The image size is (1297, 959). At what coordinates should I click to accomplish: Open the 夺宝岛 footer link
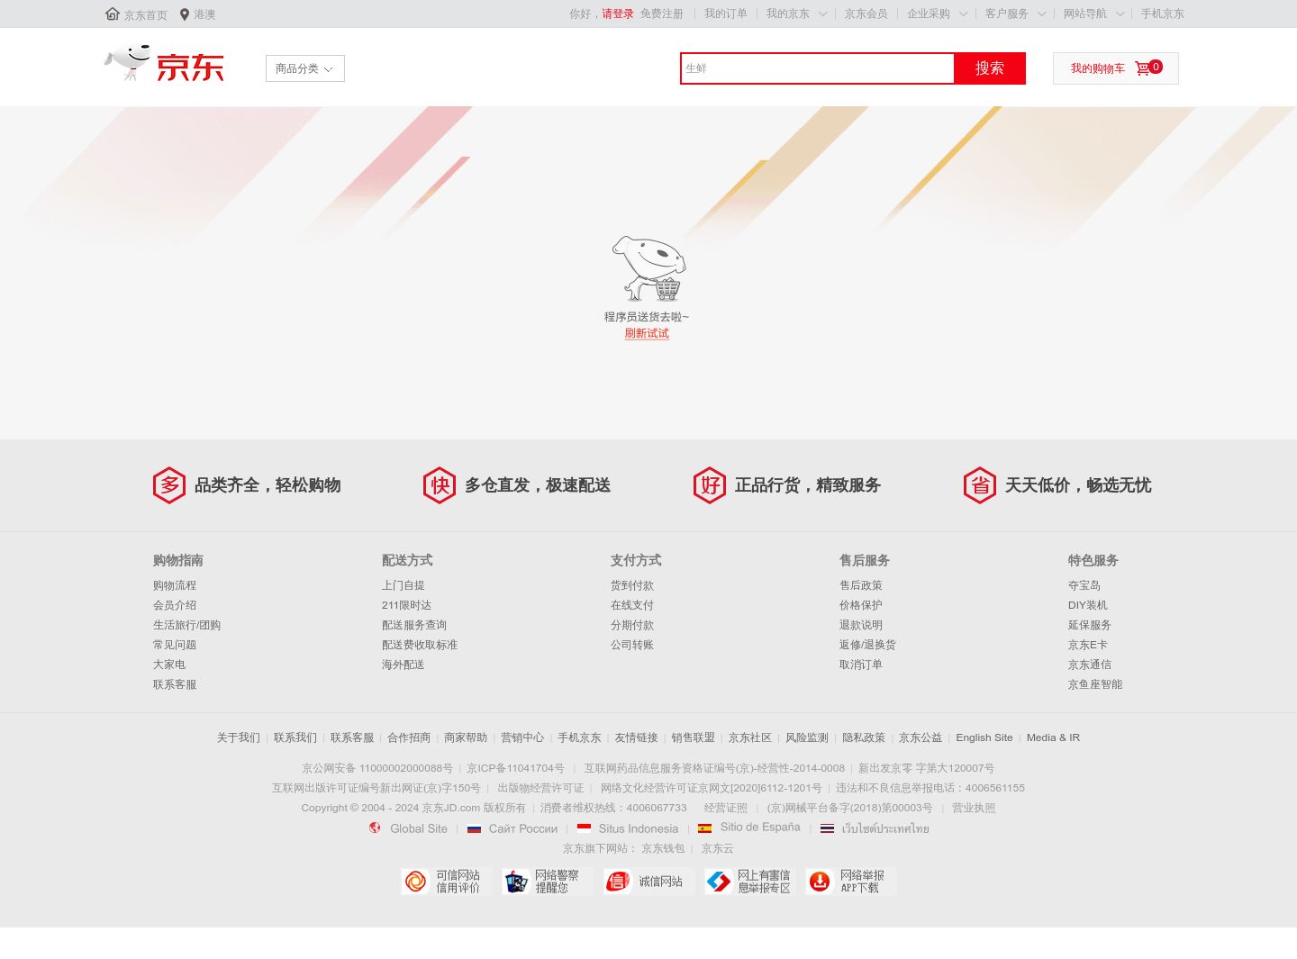click(x=1084, y=585)
